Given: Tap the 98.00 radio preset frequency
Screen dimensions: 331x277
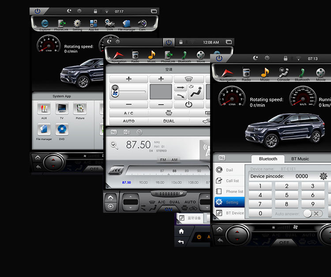Looking at the screenshot, I should coord(160,182).
